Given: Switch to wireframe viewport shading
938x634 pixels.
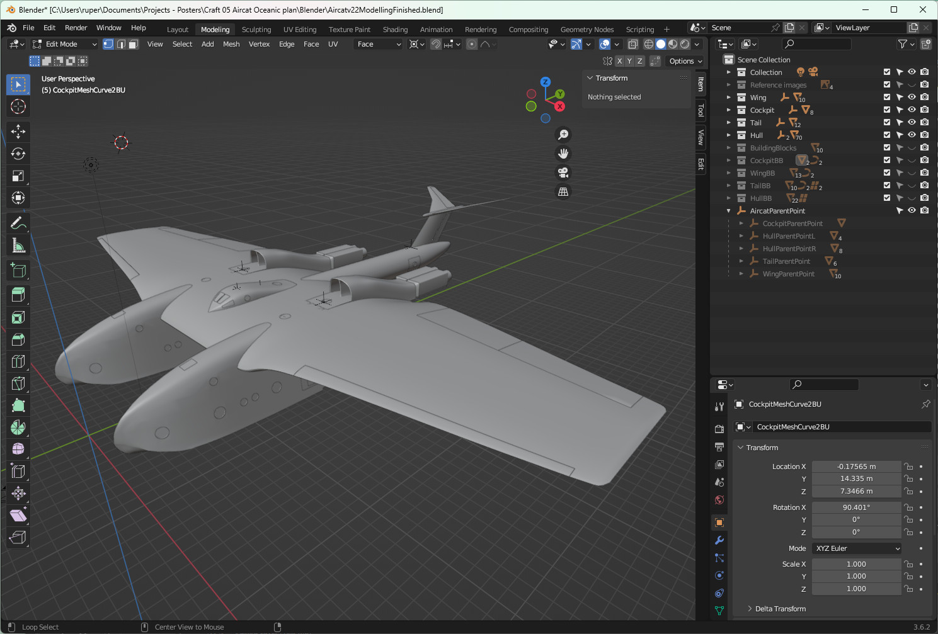Looking at the screenshot, I should 648,44.
